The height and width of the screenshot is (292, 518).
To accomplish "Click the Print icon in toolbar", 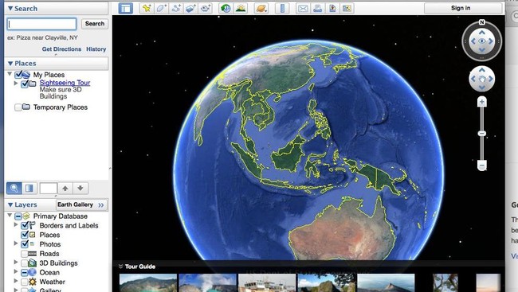I will pos(317,8).
